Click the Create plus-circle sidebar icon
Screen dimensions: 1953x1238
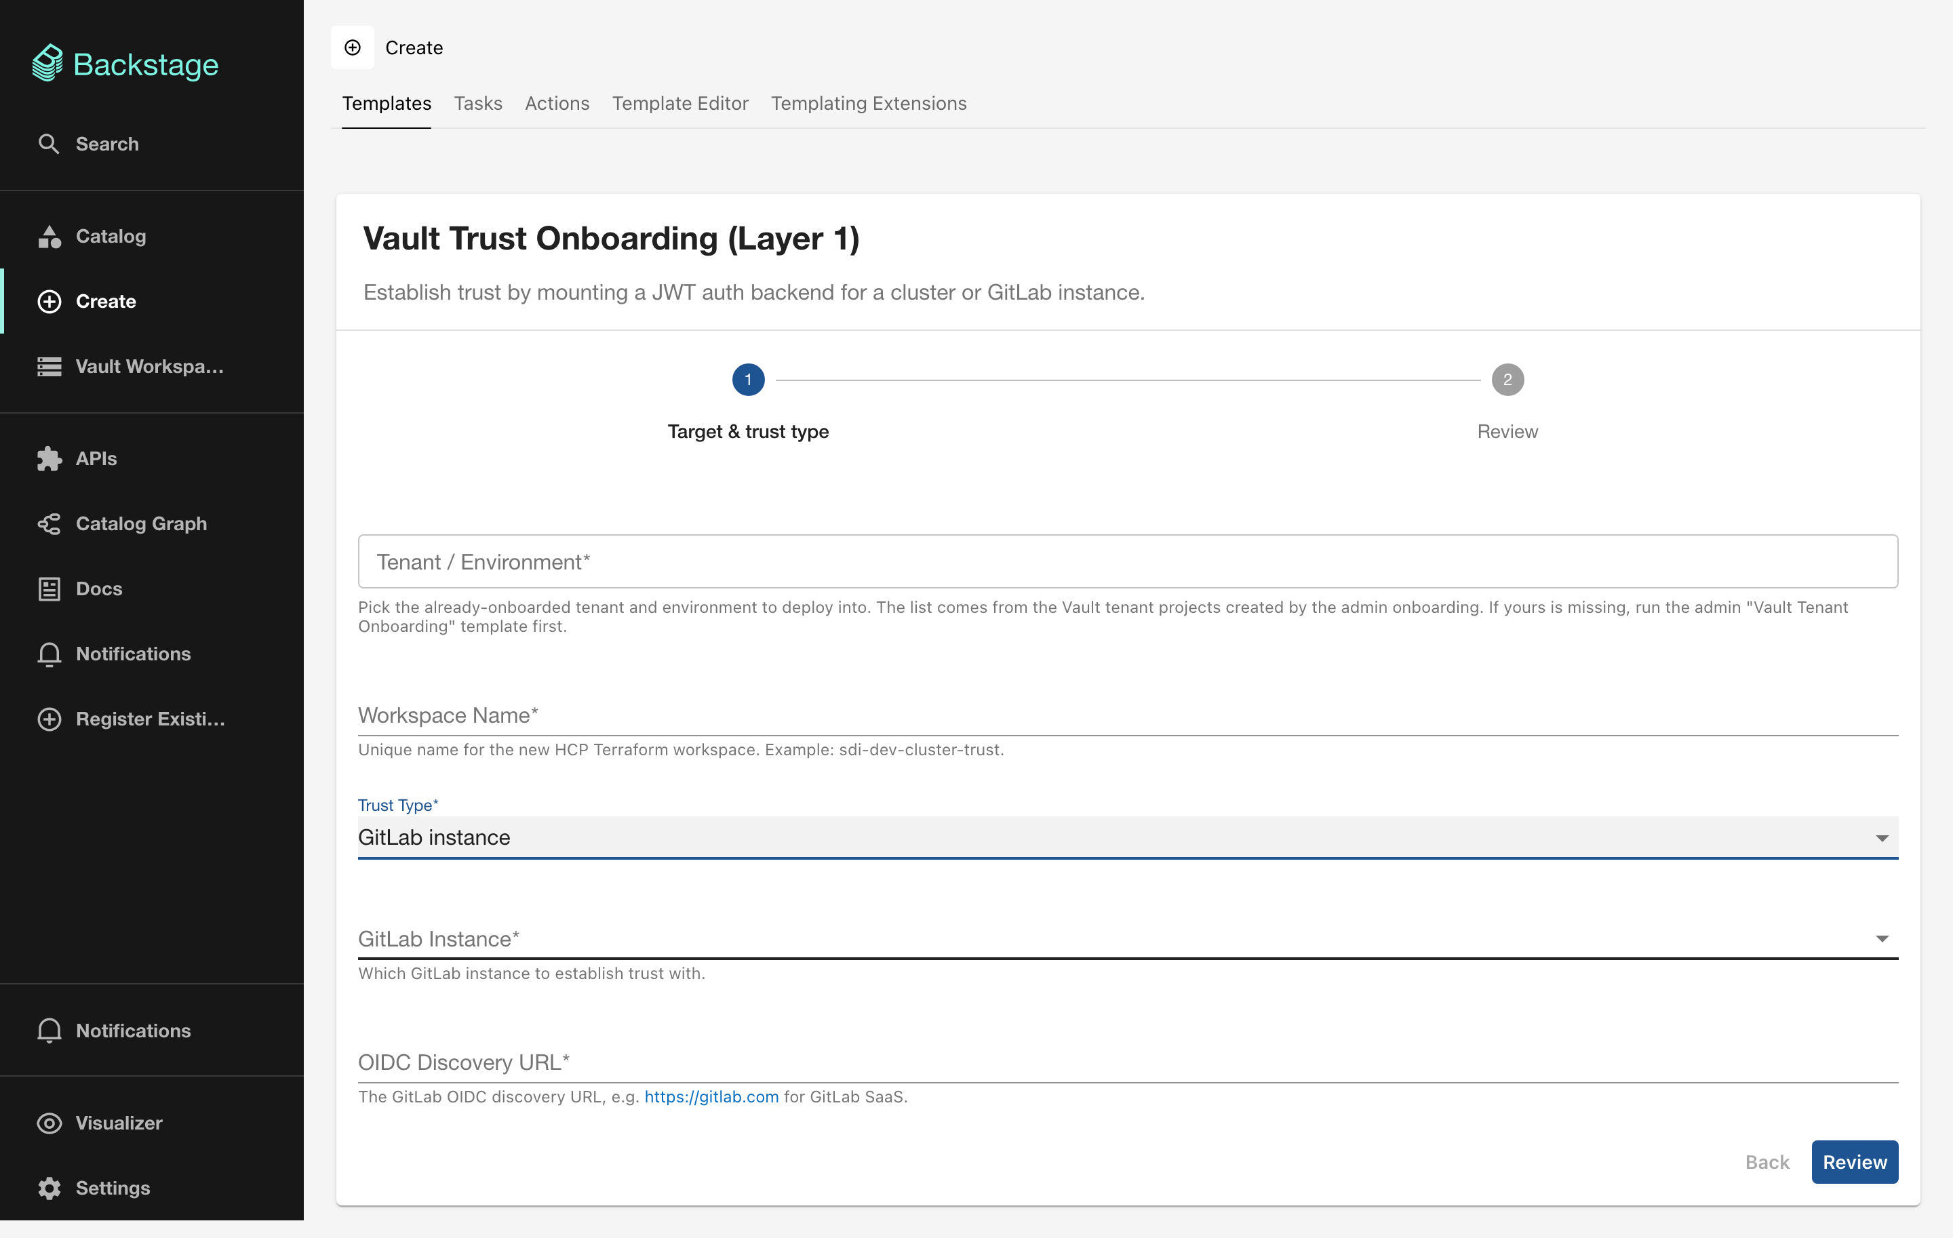click(x=50, y=302)
